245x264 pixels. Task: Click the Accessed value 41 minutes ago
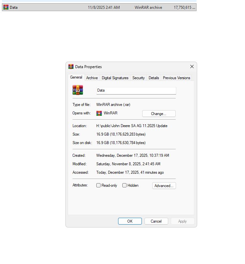[130, 172]
